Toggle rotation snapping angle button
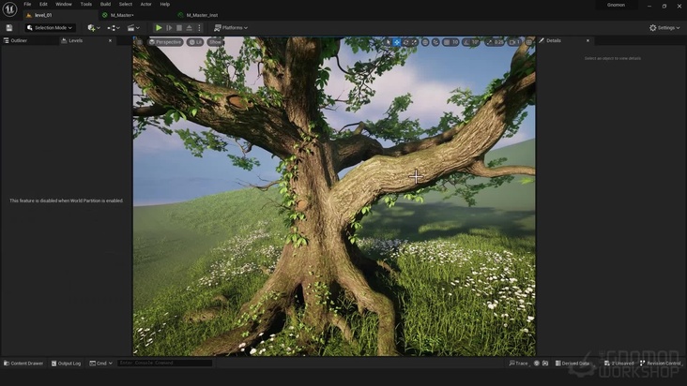Viewport: 687px width, 386px height. click(465, 42)
